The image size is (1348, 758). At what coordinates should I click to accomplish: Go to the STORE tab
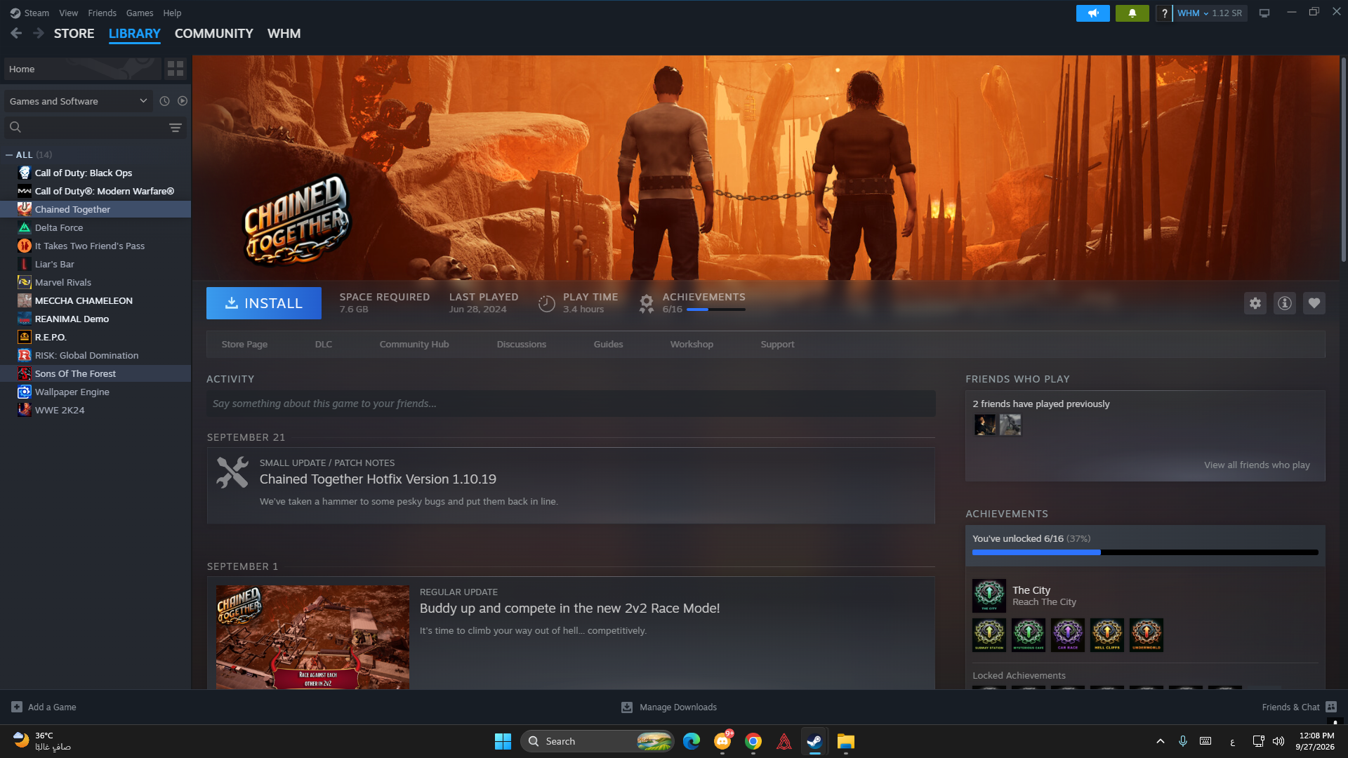74,34
